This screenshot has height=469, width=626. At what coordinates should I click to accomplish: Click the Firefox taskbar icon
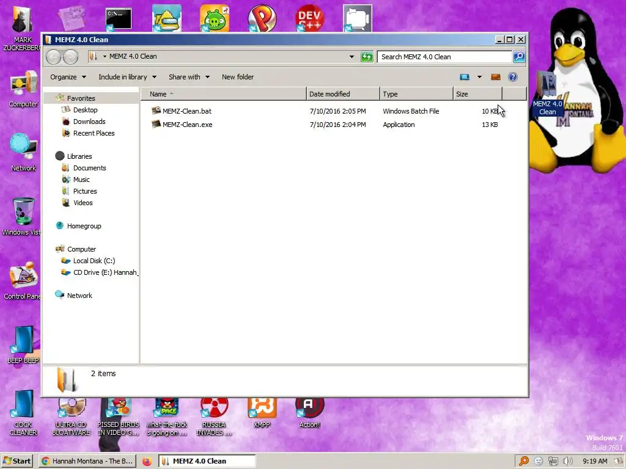click(x=147, y=461)
